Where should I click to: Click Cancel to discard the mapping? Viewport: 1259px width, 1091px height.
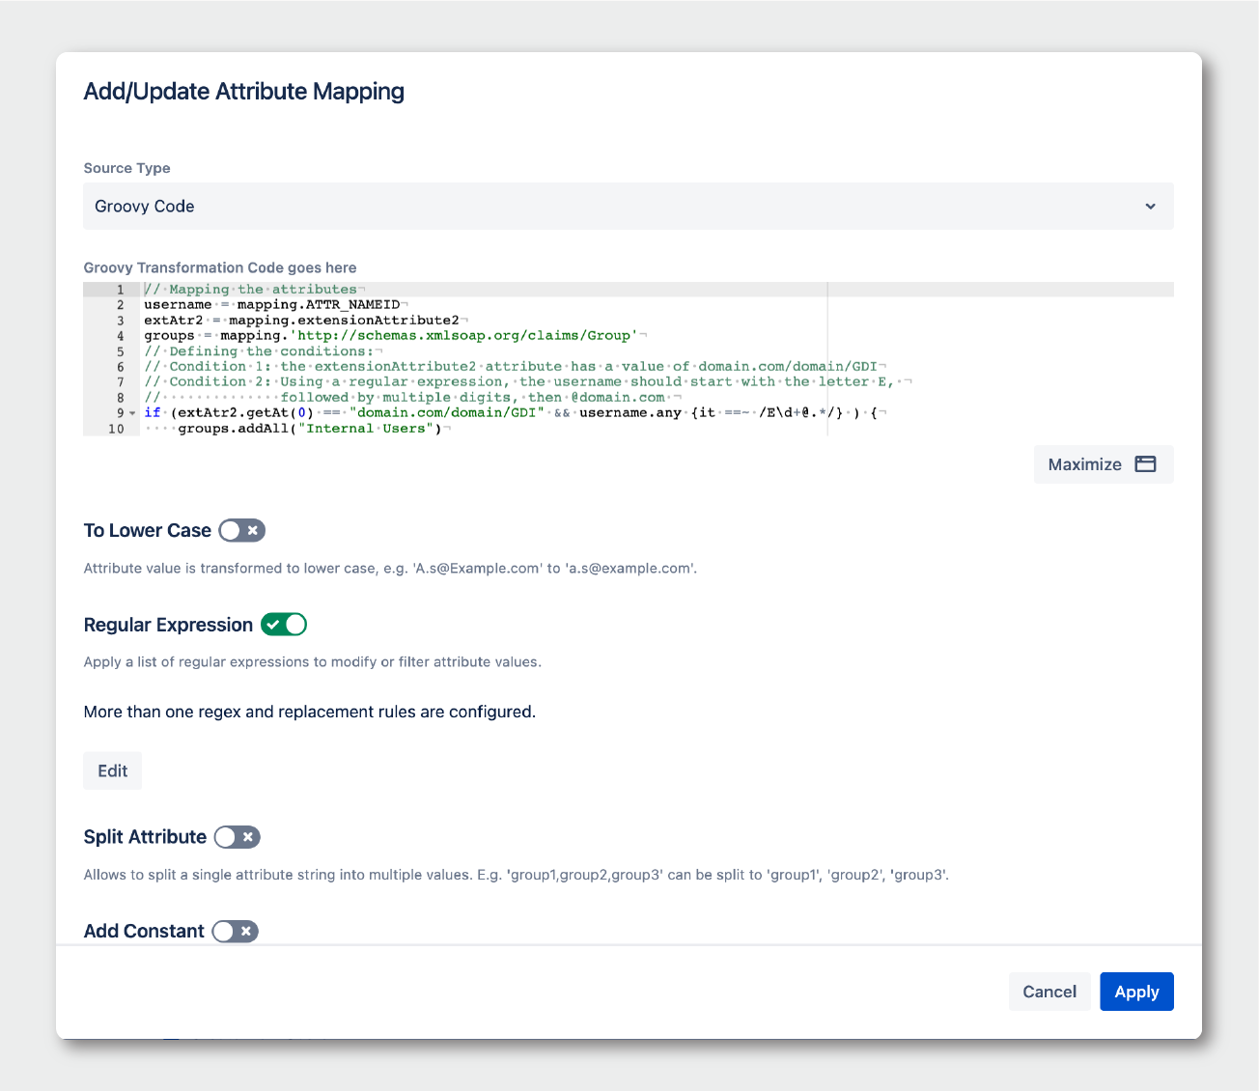coord(1049,992)
